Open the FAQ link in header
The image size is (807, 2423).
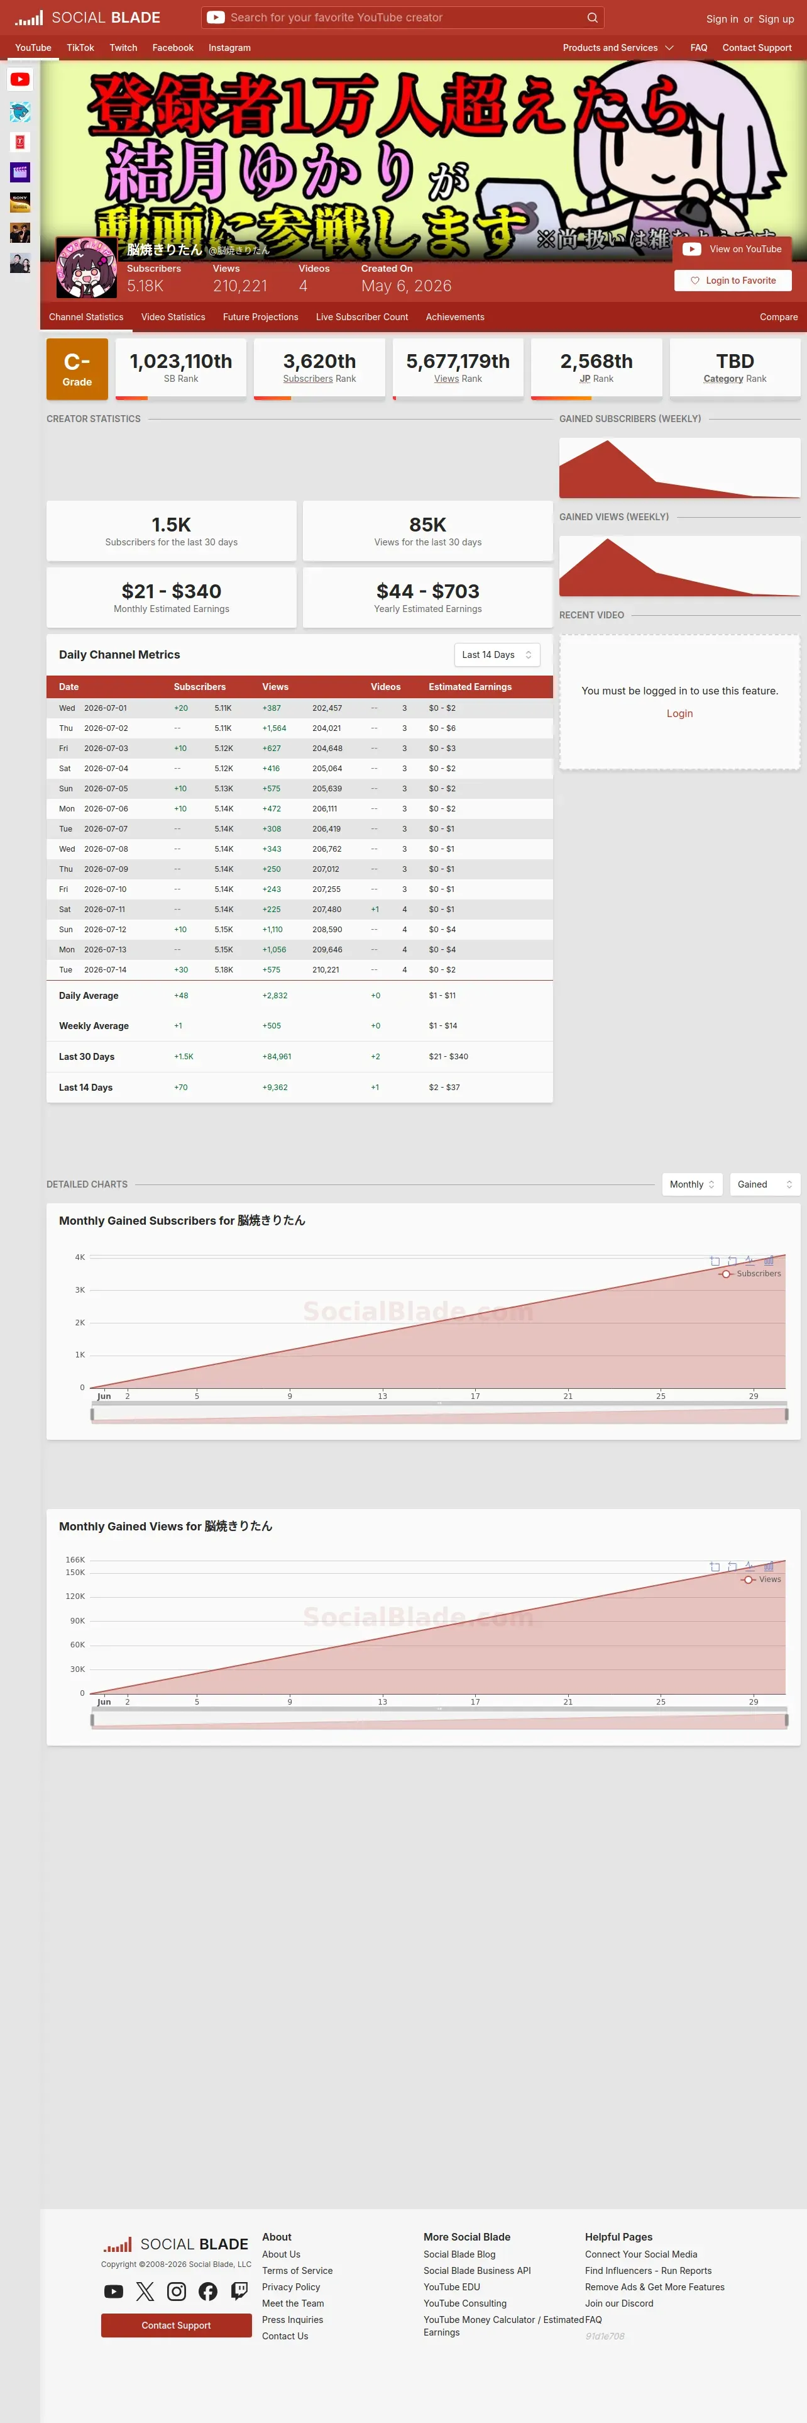click(698, 48)
